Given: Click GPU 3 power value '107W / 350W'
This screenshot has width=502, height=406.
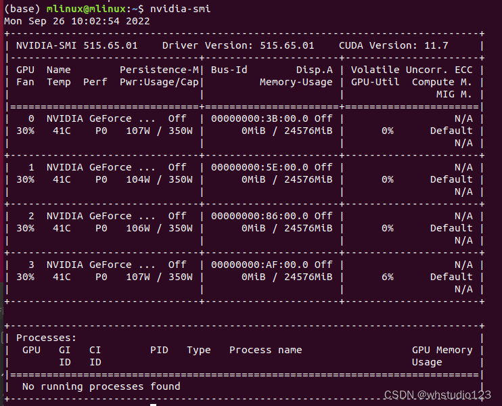Looking at the screenshot, I should (x=160, y=277).
